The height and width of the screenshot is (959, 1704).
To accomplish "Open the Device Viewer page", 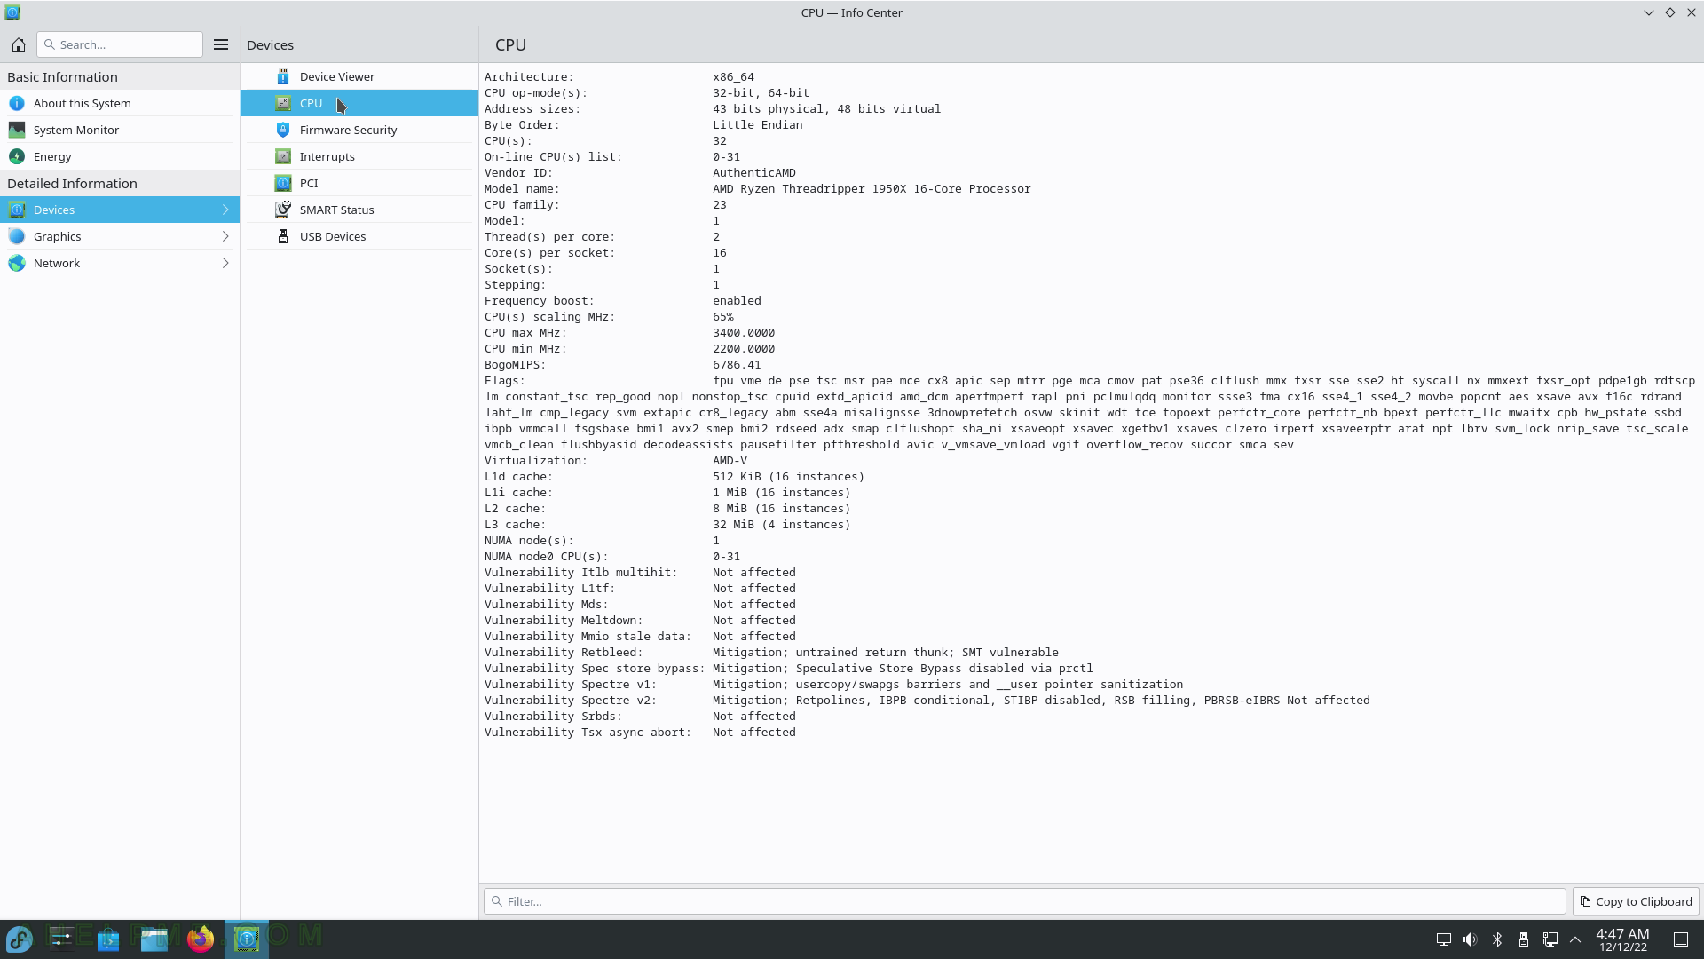I will [359, 76].
